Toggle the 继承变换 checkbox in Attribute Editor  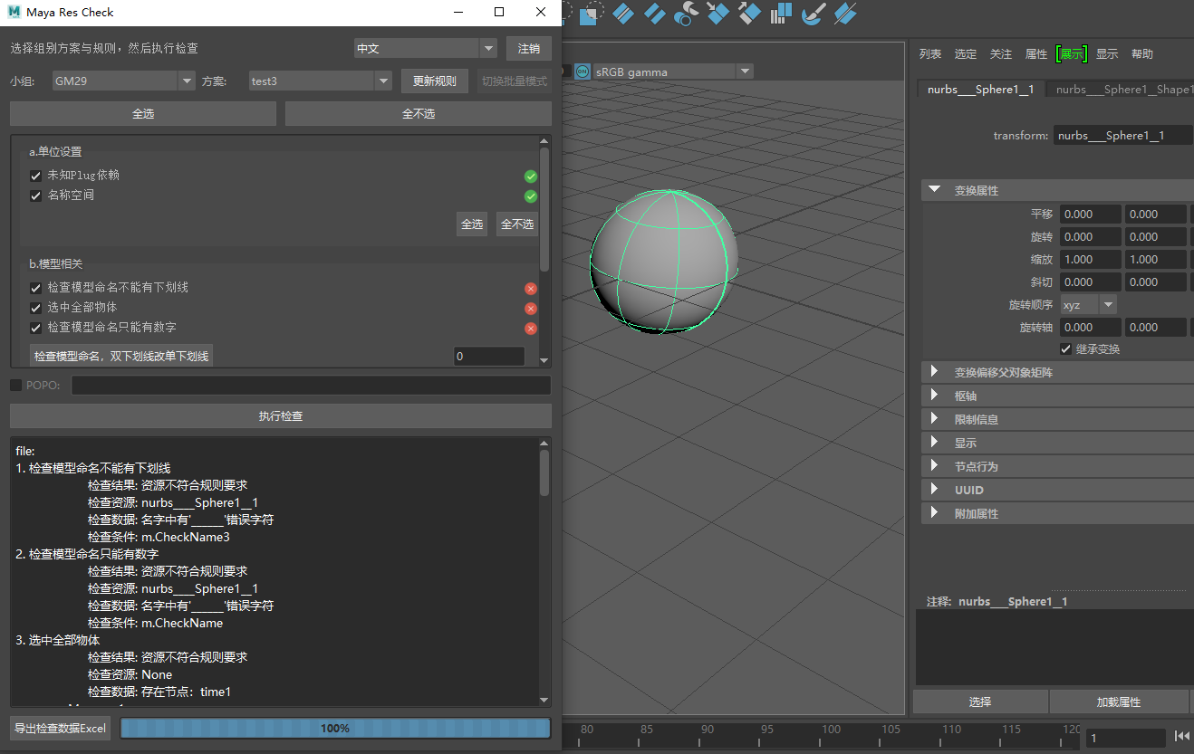coord(1065,348)
